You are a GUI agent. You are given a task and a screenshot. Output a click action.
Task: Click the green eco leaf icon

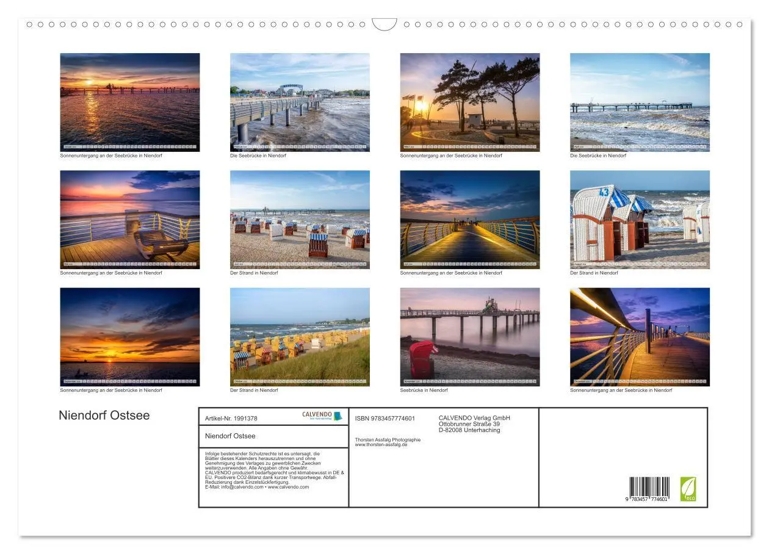point(688,489)
